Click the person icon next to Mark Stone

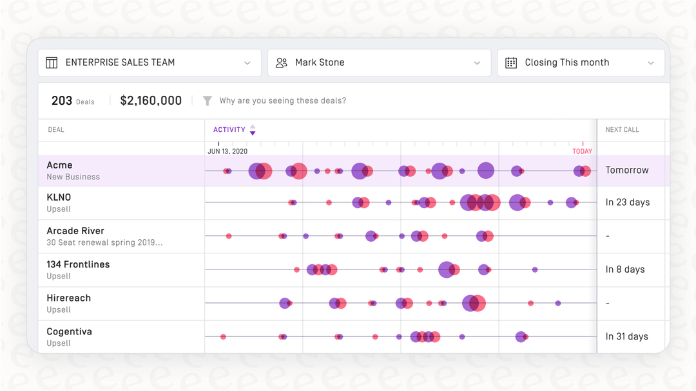(281, 62)
